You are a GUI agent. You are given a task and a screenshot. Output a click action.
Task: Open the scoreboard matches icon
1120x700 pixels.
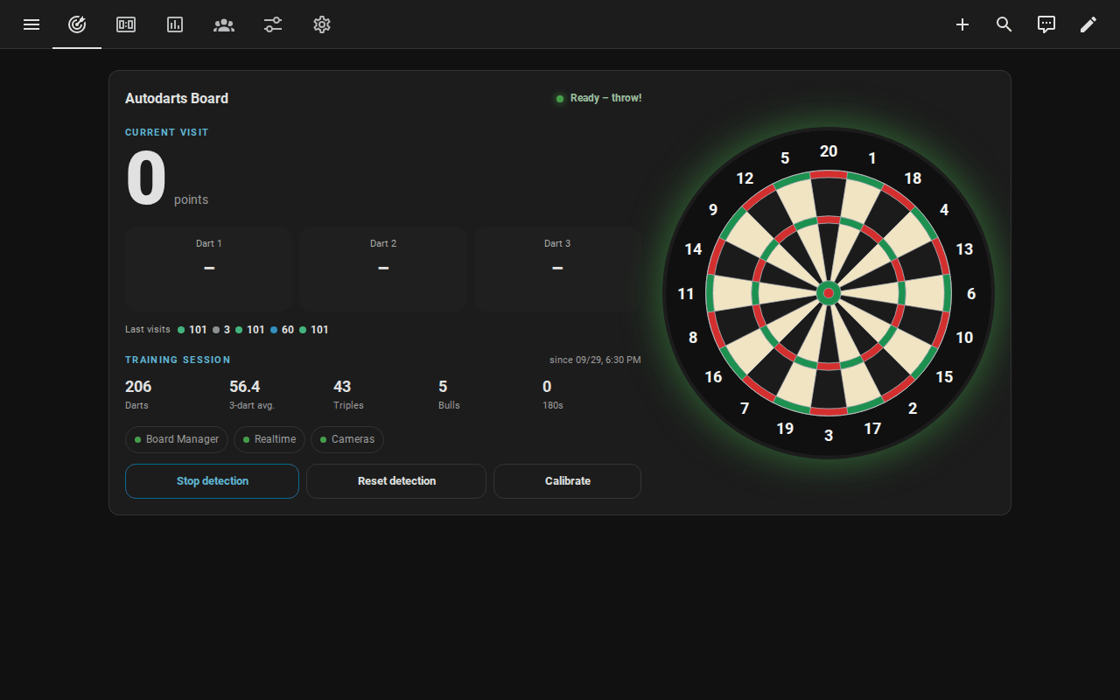pos(126,24)
